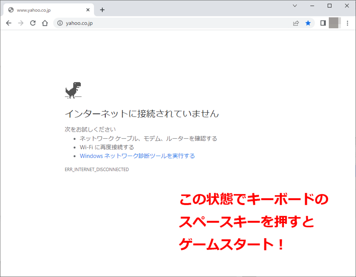Open Chrome's three-dot menu
This screenshot has width=356, height=277.
click(348, 23)
